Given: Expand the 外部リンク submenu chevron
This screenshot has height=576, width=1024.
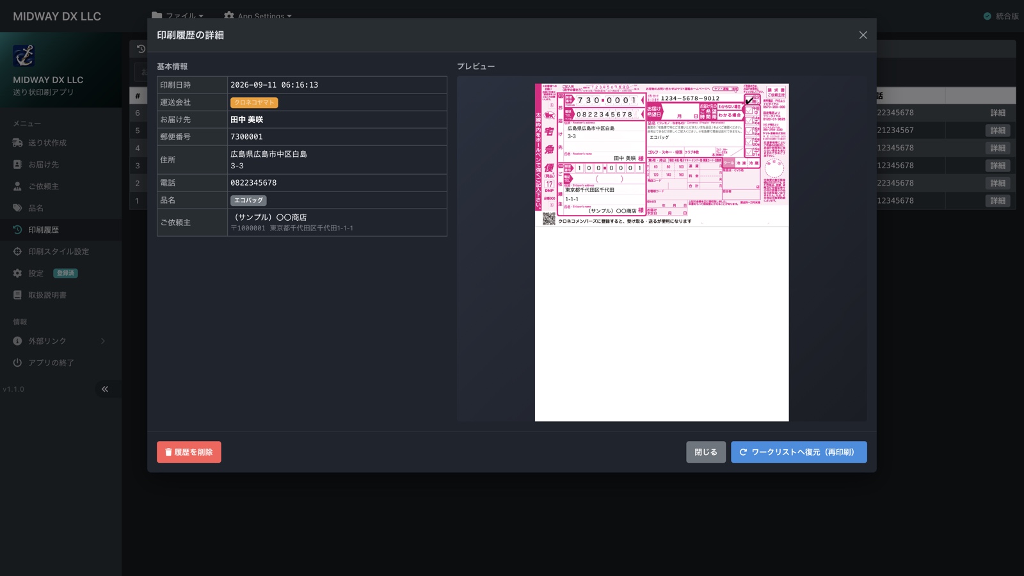Looking at the screenshot, I should tap(102, 341).
